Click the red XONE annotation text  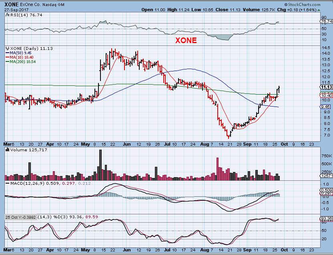[186, 40]
